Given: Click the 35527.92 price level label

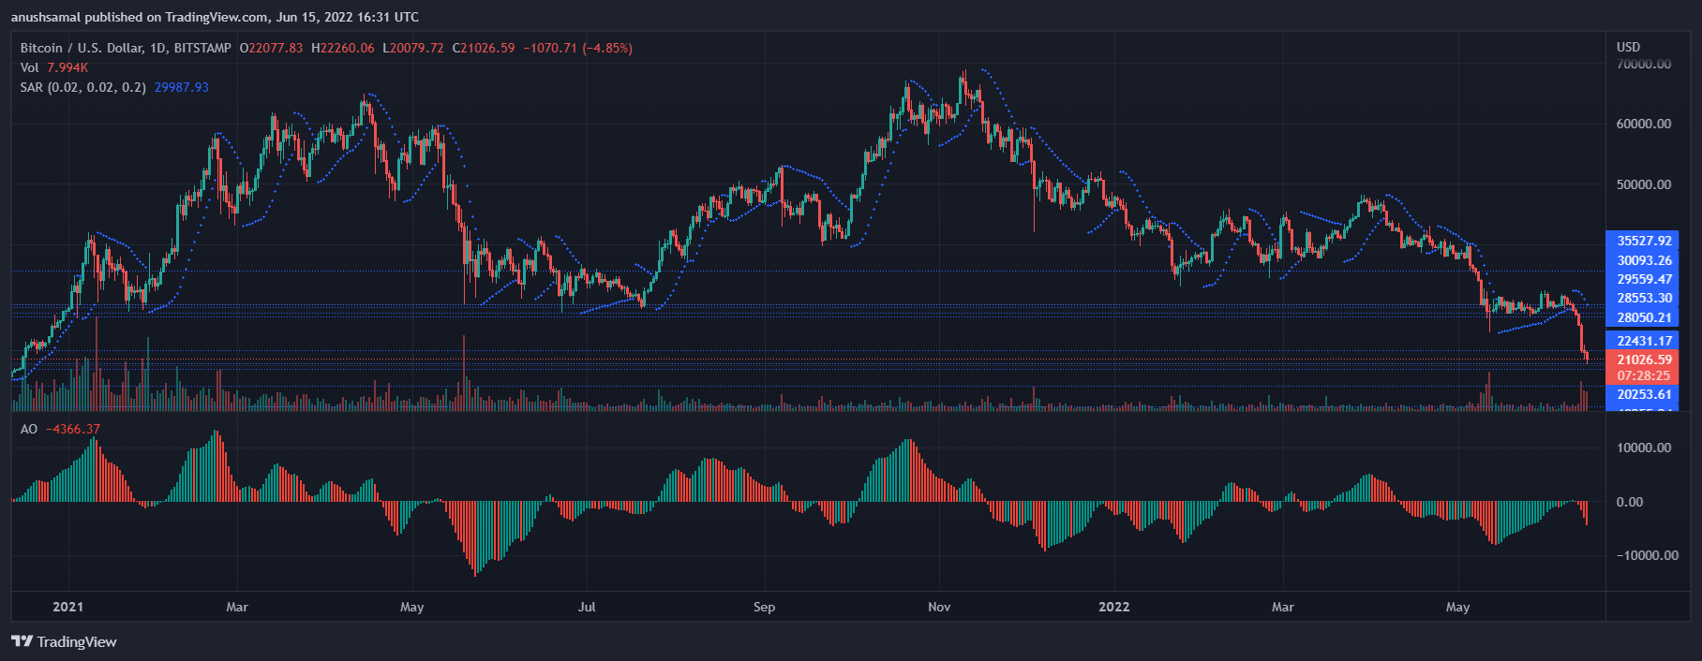Looking at the screenshot, I should 1642,241.
